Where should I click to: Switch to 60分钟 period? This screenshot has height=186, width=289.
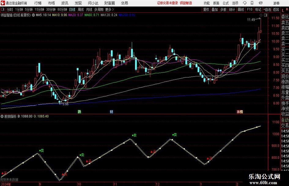[x=62, y=9]
